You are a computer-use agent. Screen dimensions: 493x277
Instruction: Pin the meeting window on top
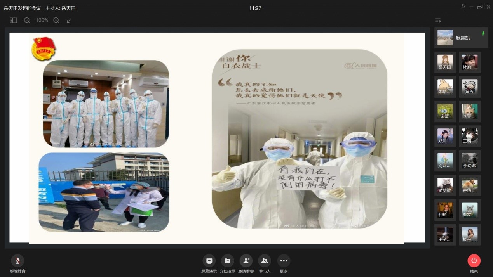point(463,7)
